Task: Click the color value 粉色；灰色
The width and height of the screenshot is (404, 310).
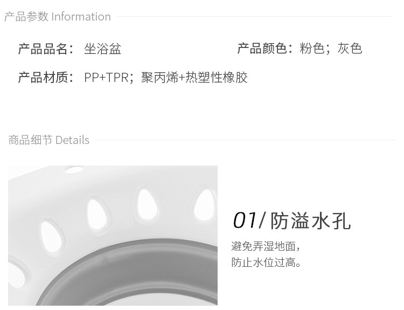Action: (x=331, y=49)
